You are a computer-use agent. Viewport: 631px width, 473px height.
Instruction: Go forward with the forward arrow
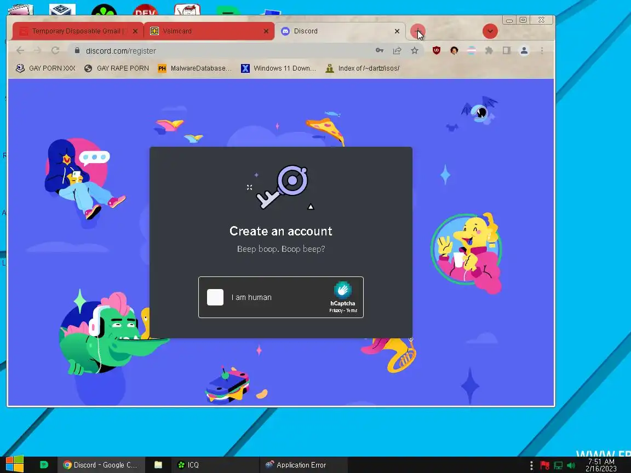point(37,50)
